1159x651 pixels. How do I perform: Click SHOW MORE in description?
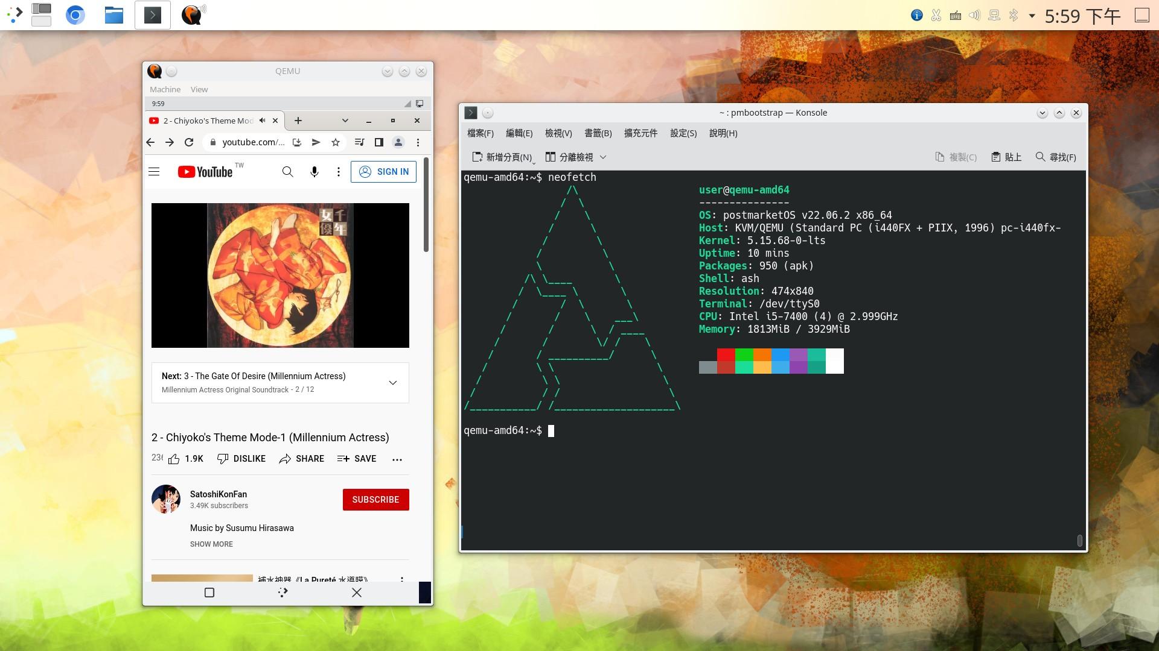(211, 544)
